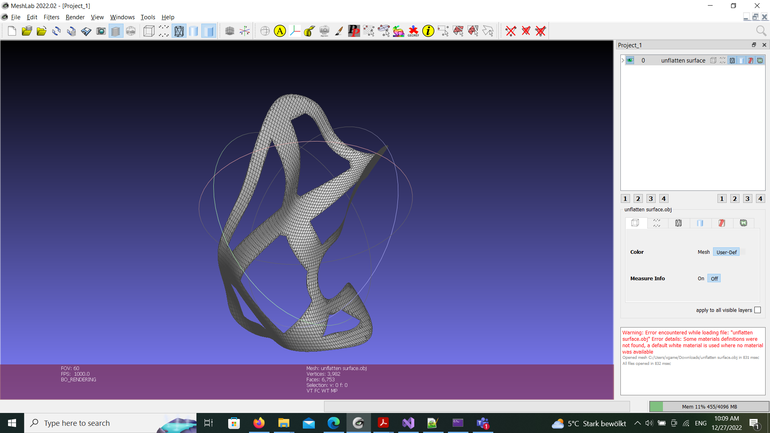Reload the mesh with the blue arrows icon
The height and width of the screenshot is (433, 770).
(x=56, y=31)
